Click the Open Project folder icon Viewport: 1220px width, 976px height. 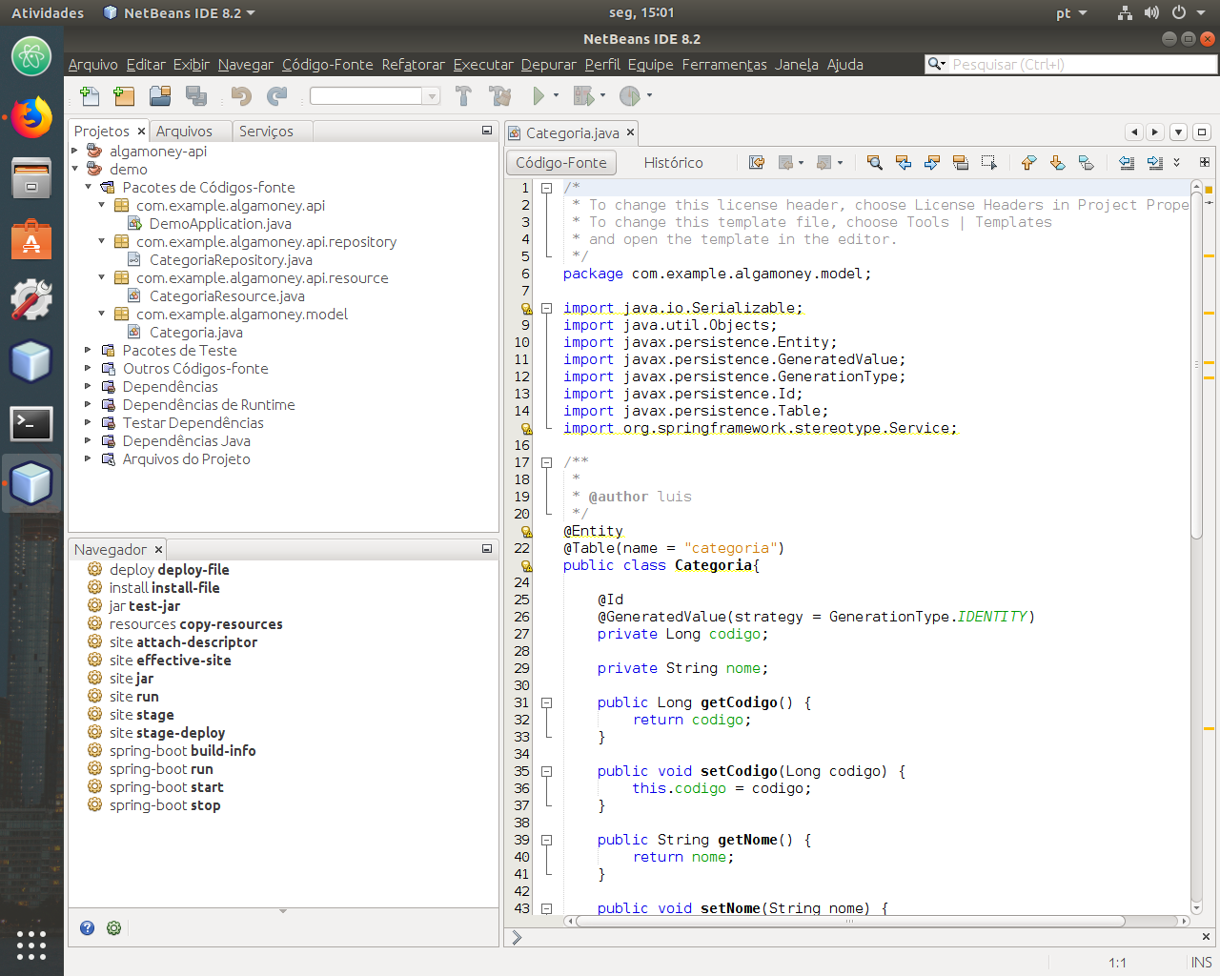pyautogui.click(x=160, y=95)
